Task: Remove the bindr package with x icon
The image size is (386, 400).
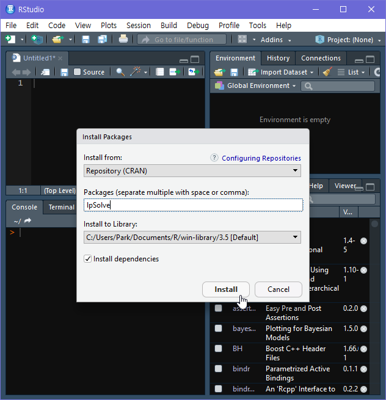Action: [364, 369]
